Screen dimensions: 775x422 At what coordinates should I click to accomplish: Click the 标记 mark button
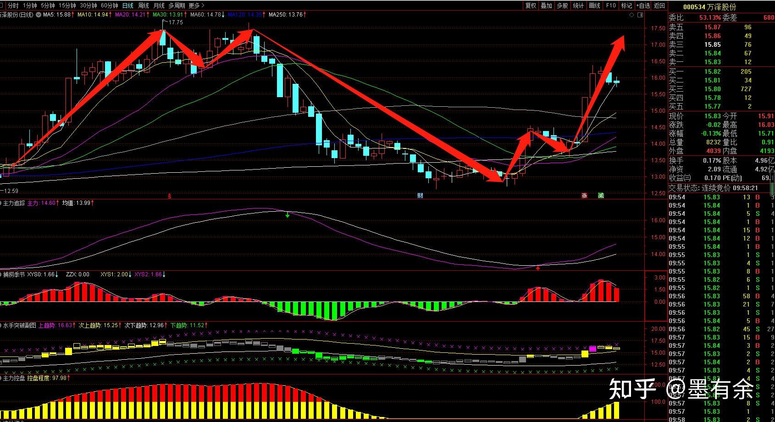[626, 5]
